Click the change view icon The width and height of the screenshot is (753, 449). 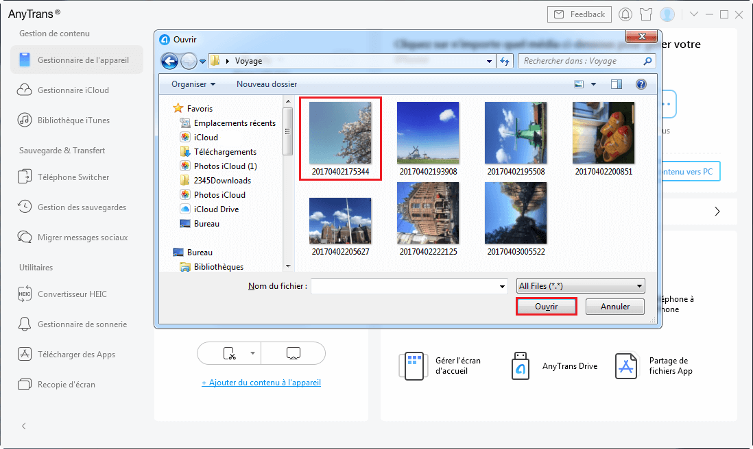tap(579, 84)
